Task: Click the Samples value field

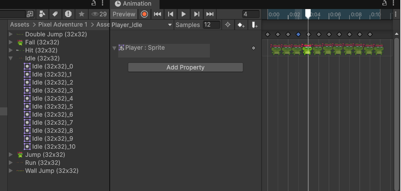Action: tap(212, 25)
